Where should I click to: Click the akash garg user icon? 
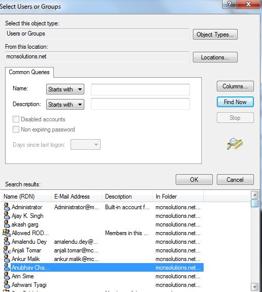tap(7, 224)
